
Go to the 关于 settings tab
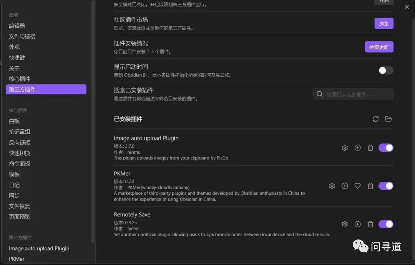(x=46, y=68)
